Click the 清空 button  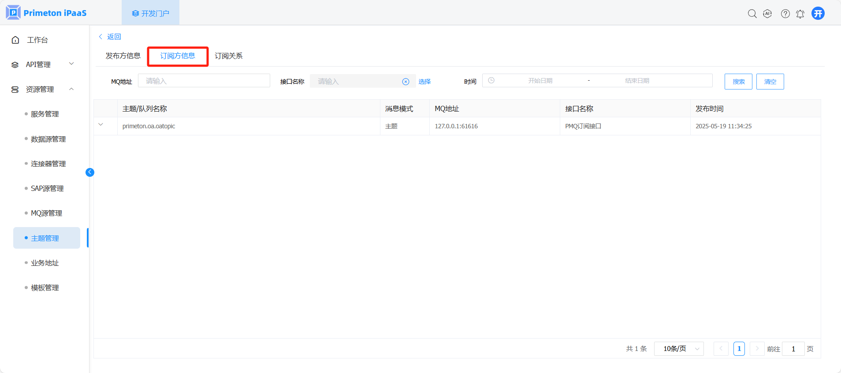pos(770,82)
